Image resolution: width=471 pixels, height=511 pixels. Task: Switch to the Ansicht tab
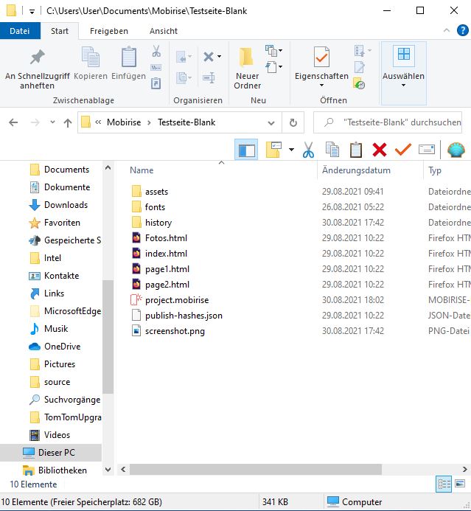[163, 31]
